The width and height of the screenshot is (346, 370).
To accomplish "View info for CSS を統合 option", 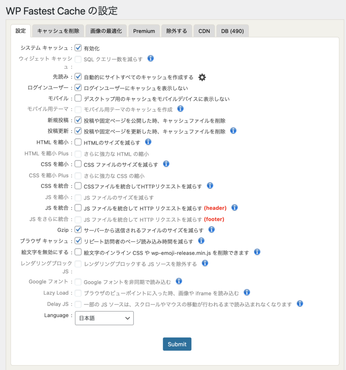I will (x=210, y=185).
